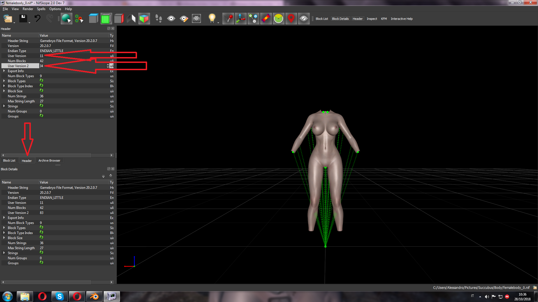
Task: Expand Strings in Block Details
Action: tap(4, 253)
